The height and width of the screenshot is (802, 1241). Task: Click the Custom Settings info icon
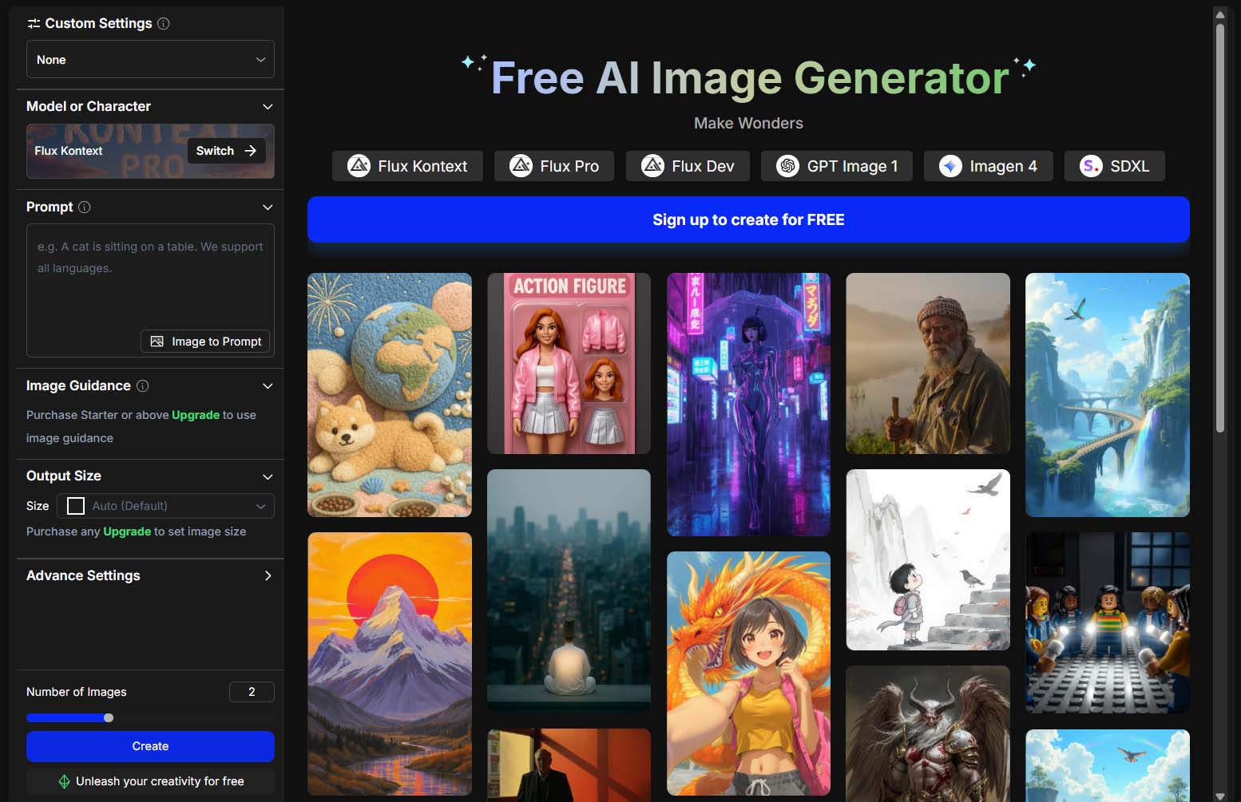pyautogui.click(x=164, y=23)
